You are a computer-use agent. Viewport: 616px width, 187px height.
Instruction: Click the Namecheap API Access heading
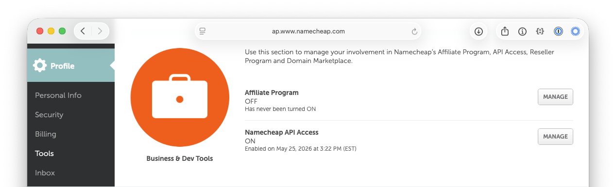coord(282,132)
